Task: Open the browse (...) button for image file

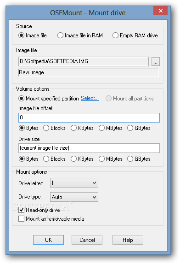Action: [x=156, y=61]
